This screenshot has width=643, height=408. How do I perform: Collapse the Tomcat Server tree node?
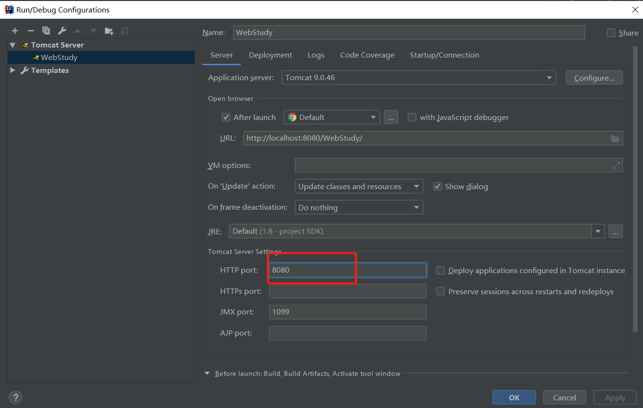coord(13,45)
